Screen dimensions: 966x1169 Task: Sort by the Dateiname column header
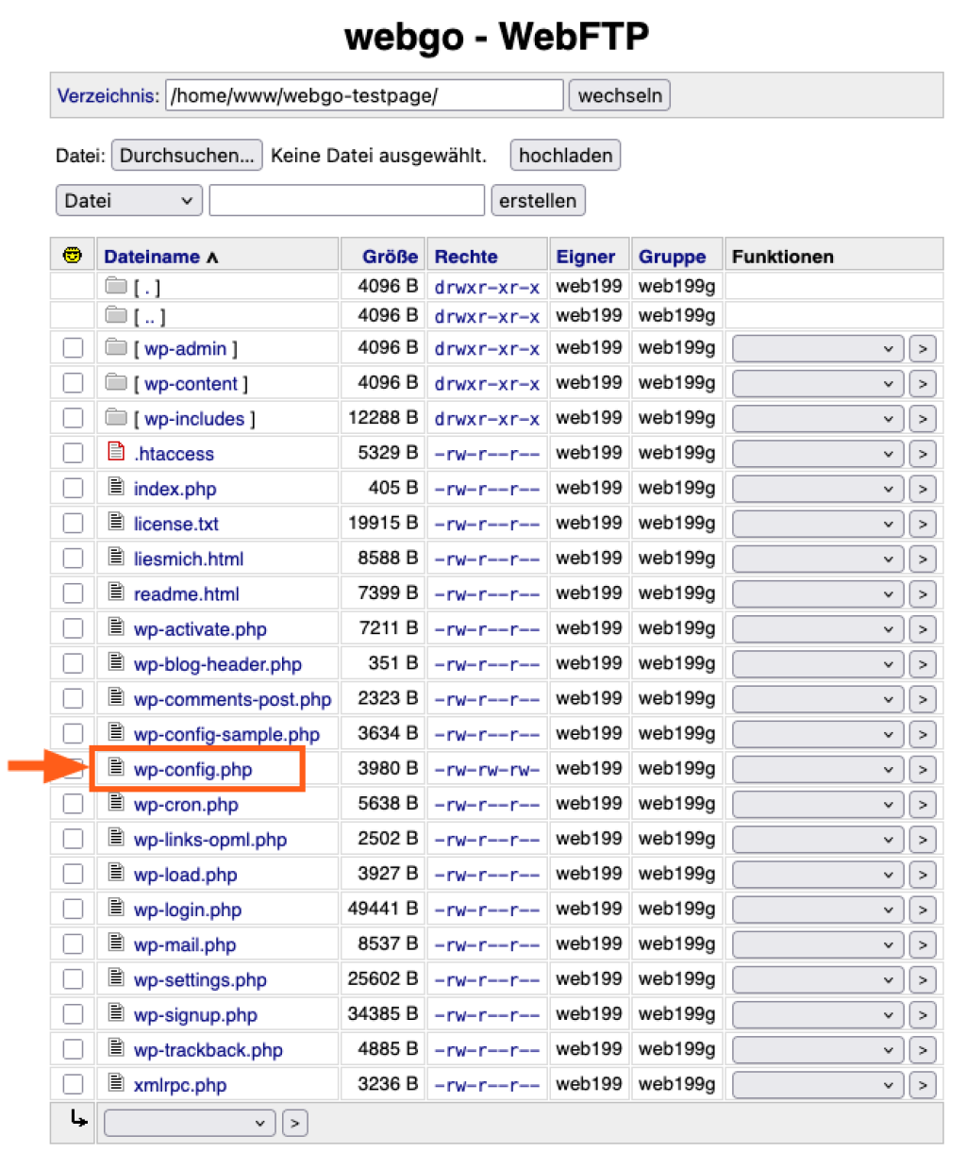point(152,257)
